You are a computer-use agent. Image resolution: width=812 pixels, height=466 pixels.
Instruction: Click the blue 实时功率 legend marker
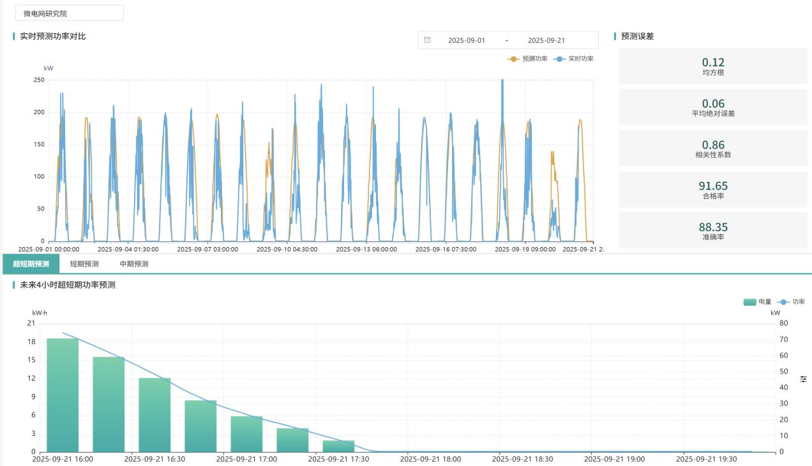click(x=560, y=59)
